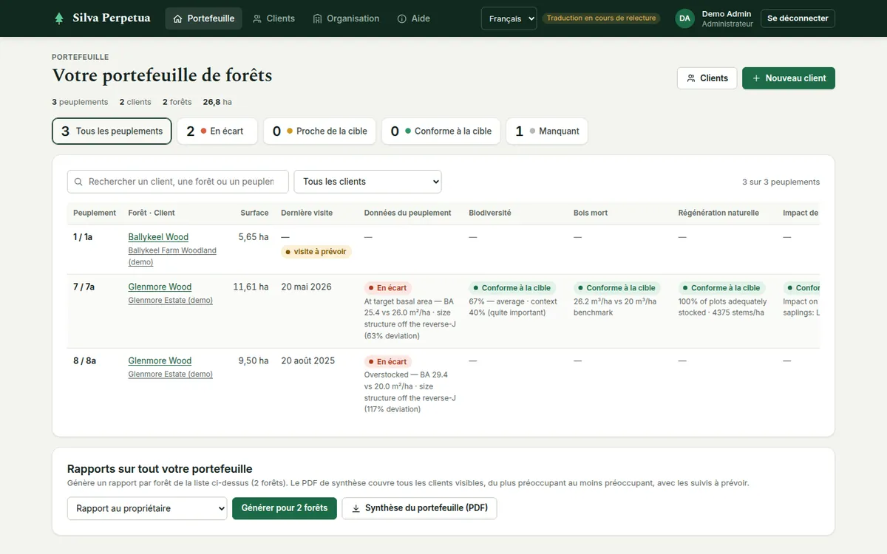887x554 pixels.
Task: Click the 'Traduction en cours de relecture' badge
Action: click(601, 18)
